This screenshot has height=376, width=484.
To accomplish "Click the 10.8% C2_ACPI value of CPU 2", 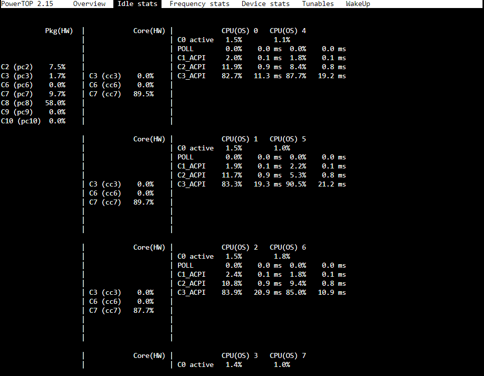I will (232, 283).
